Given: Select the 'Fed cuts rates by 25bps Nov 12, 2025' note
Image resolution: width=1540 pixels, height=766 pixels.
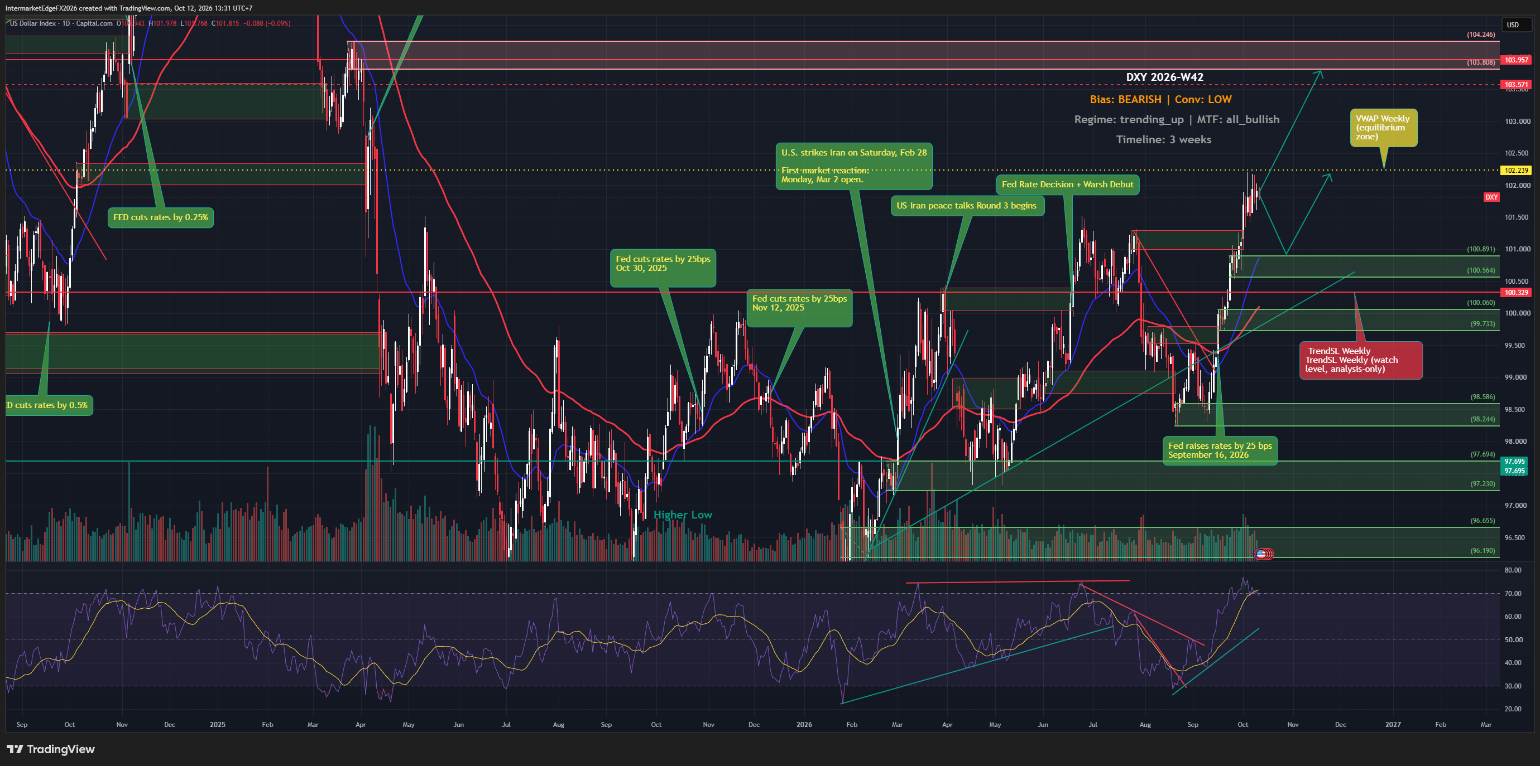Looking at the screenshot, I should [x=799, y=308].
